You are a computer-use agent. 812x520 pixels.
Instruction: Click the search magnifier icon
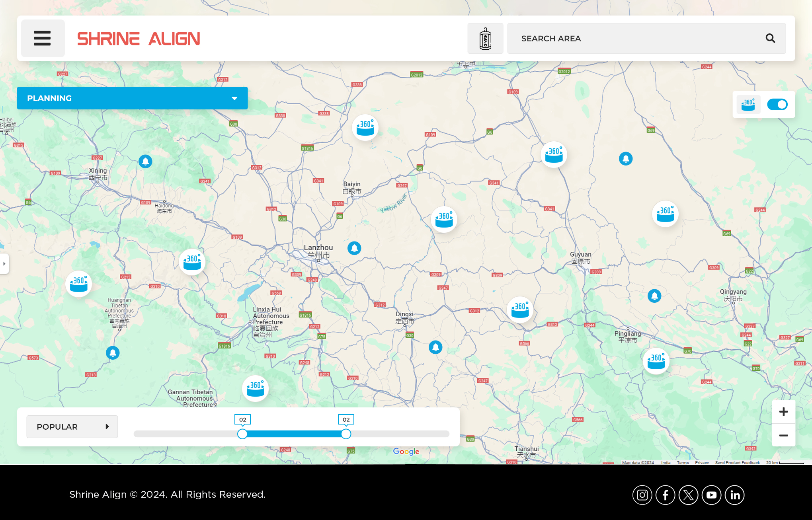tap(770, 39)
